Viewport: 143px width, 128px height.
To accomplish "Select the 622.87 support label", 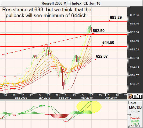I will (x=102, y=56).
